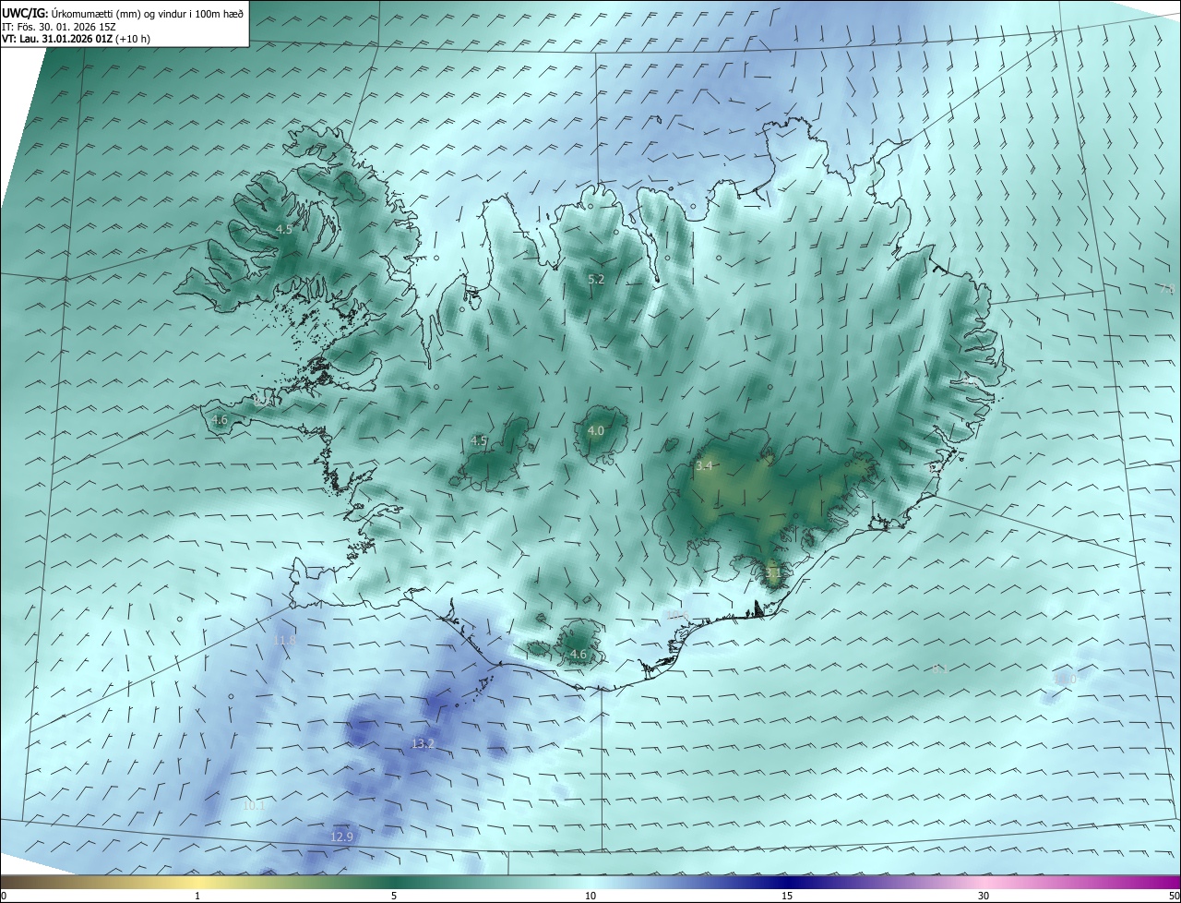Click the 5 tick label on the colorbar
The width and height of the screenshot is (1181, 903).
(394, 896)
